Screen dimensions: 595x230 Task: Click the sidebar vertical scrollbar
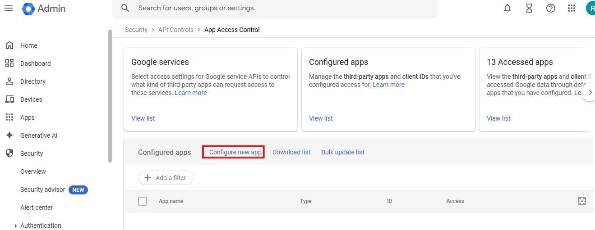coord(110,96)
